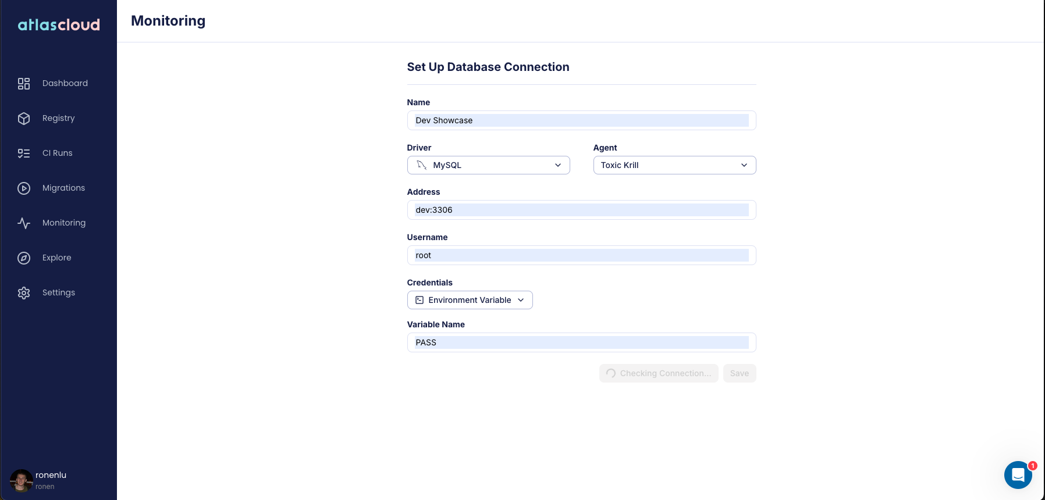Click the Agent label
This screenshot has width=1045, height=500.
click(x=605, y=148)
